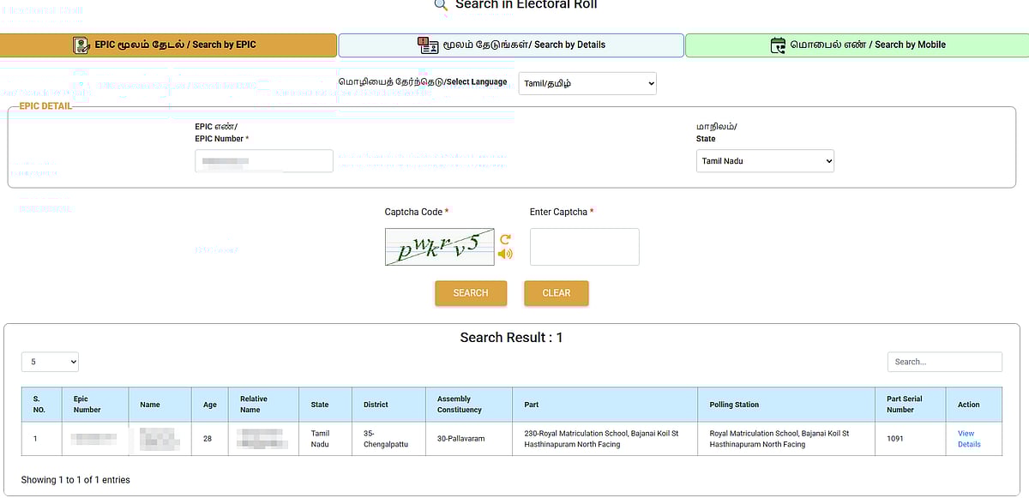Switch to the Search by Mobile tab
This screenshot has height=498, width=1029.
857,45
